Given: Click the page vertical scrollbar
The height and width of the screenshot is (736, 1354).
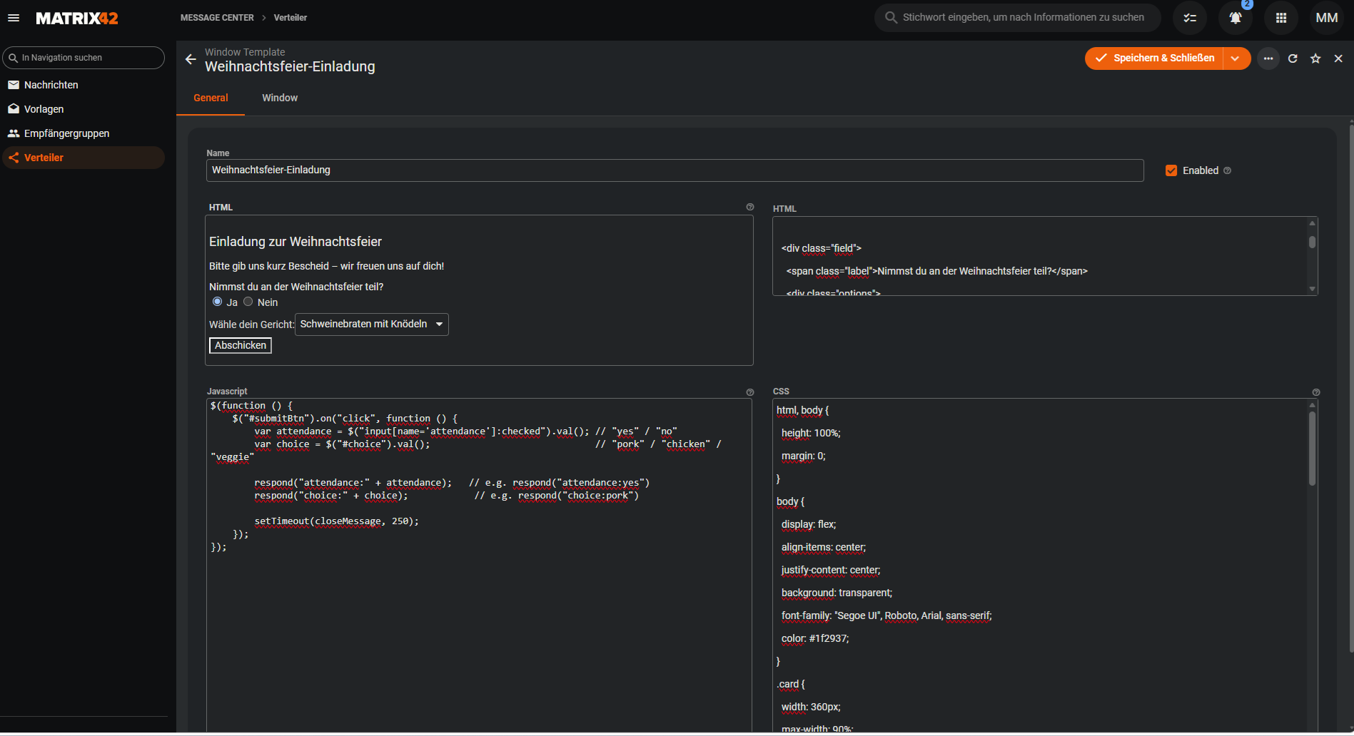Looking at the screenshot, I should tap(1350, 389).
